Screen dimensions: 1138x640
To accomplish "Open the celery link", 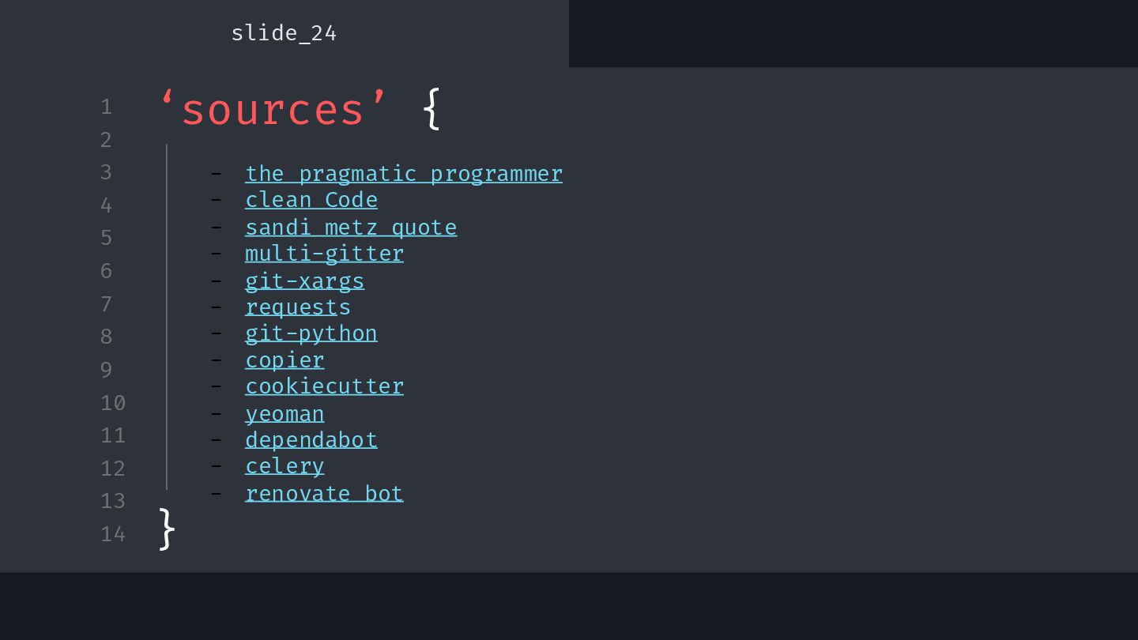I will pyautogui.click(x=284, y=466).
